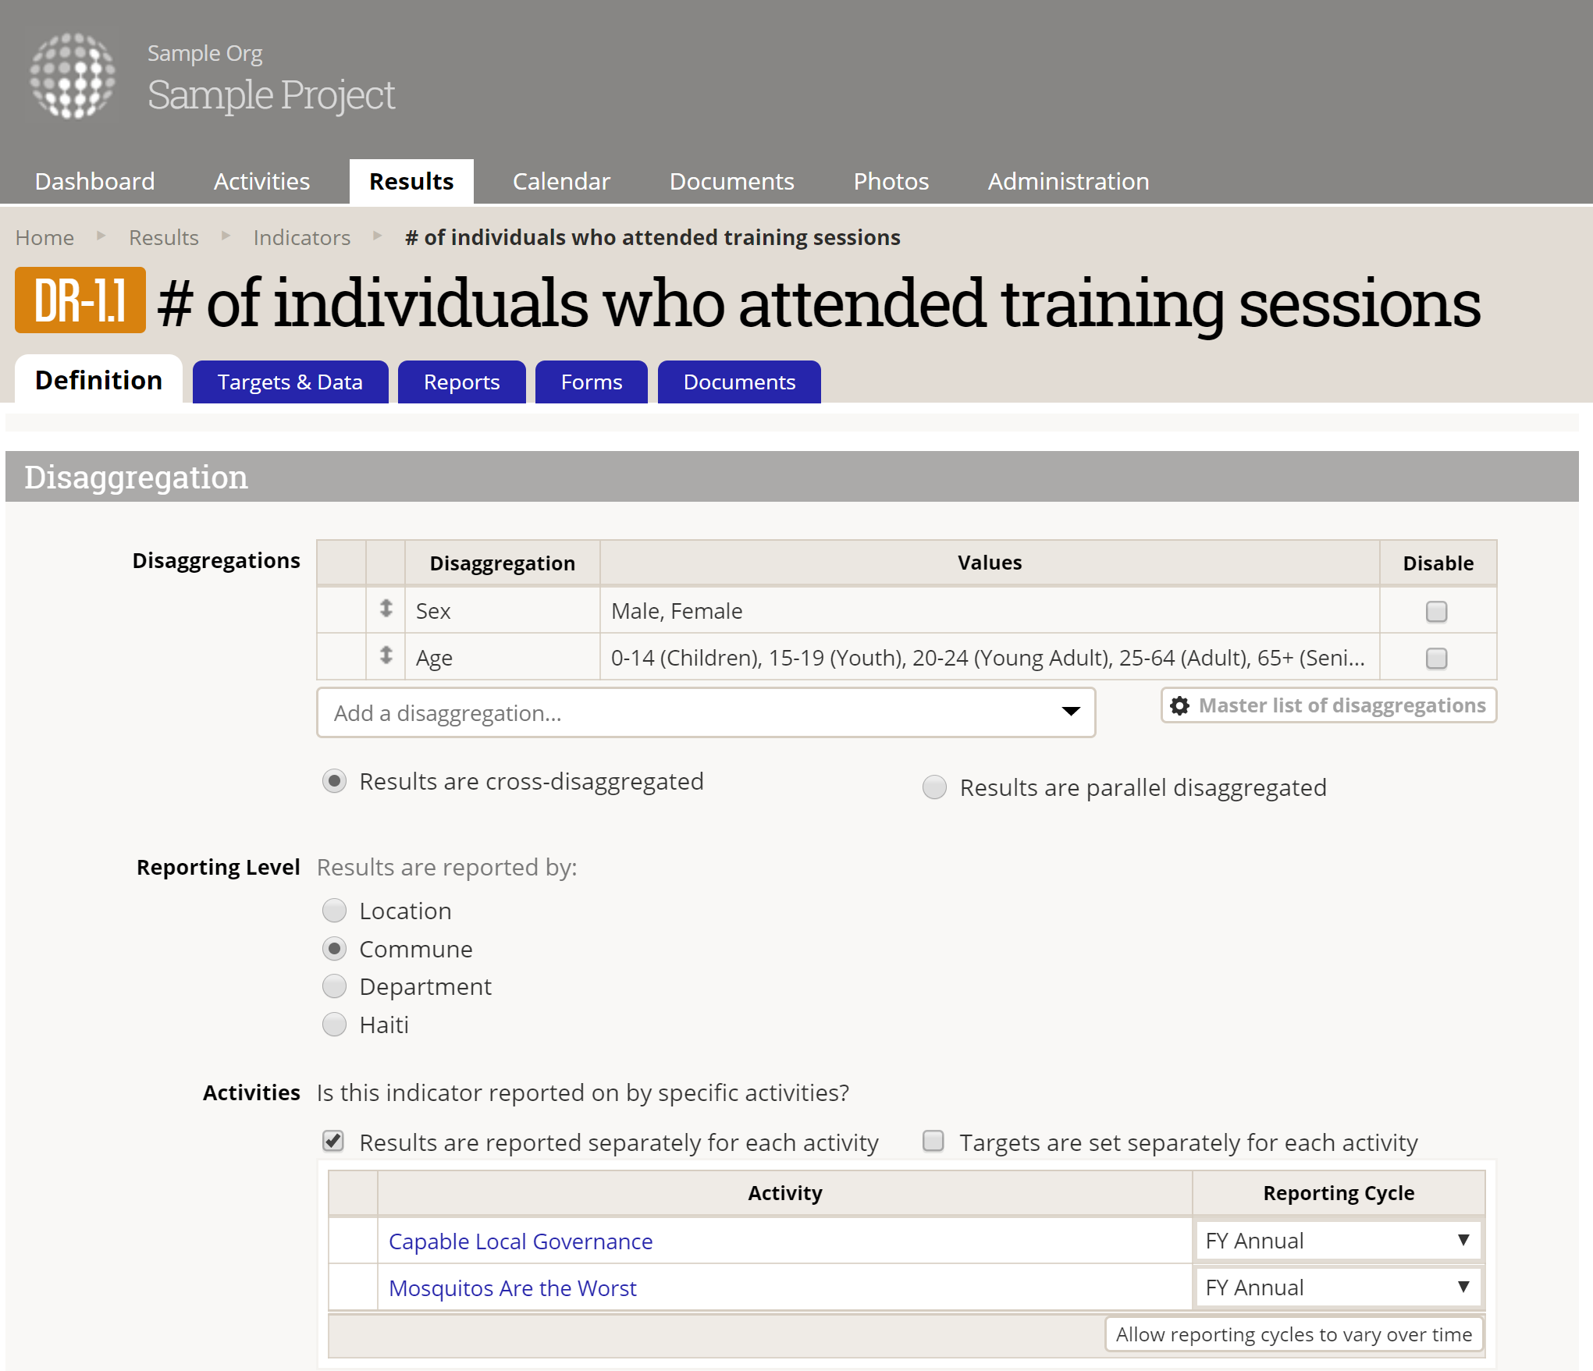Click the Sex row reorder arrow icon
The height and width of the screenshot is (1371, 1593).
[386, 609]
